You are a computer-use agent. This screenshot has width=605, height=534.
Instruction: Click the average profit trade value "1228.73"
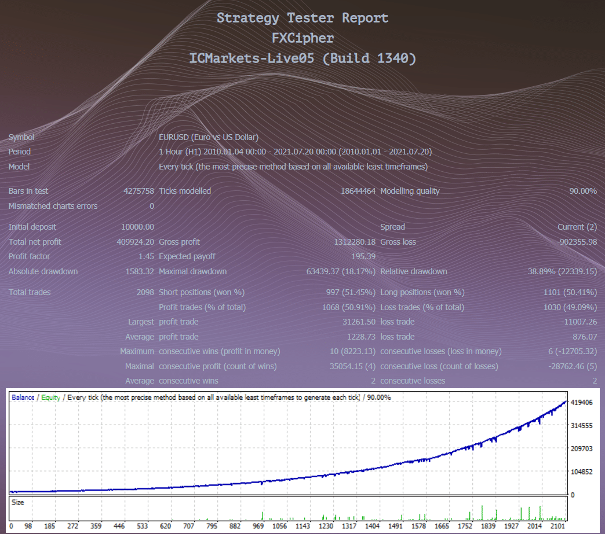[x=361, y=337]
